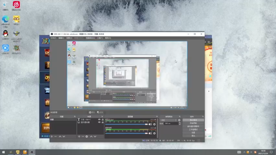This screenshot has width=276, height=155.
Task: Click the Audio Mixer vertical scrollbar
Action: pos(157,128)
